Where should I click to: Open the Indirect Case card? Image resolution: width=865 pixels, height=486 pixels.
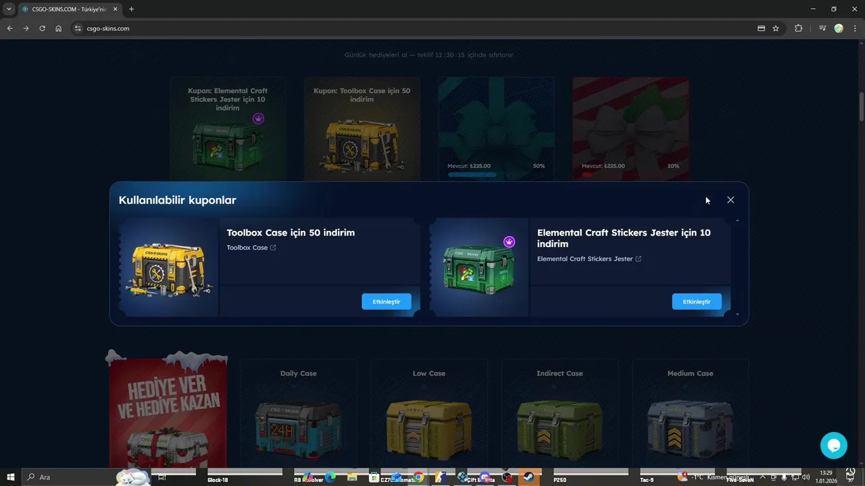[x=560, y=412]
